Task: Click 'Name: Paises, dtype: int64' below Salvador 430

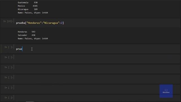Action: (x=33, y=39)
